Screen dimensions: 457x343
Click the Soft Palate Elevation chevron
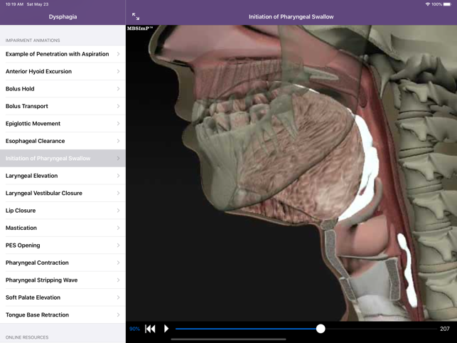118,297
